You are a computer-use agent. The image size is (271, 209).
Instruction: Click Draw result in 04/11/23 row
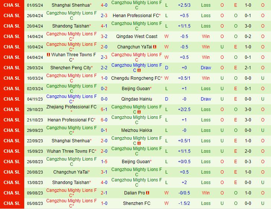206,99
